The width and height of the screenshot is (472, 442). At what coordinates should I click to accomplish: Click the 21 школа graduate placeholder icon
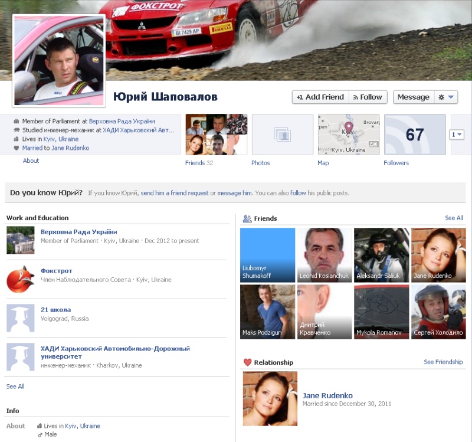[21, 318]
